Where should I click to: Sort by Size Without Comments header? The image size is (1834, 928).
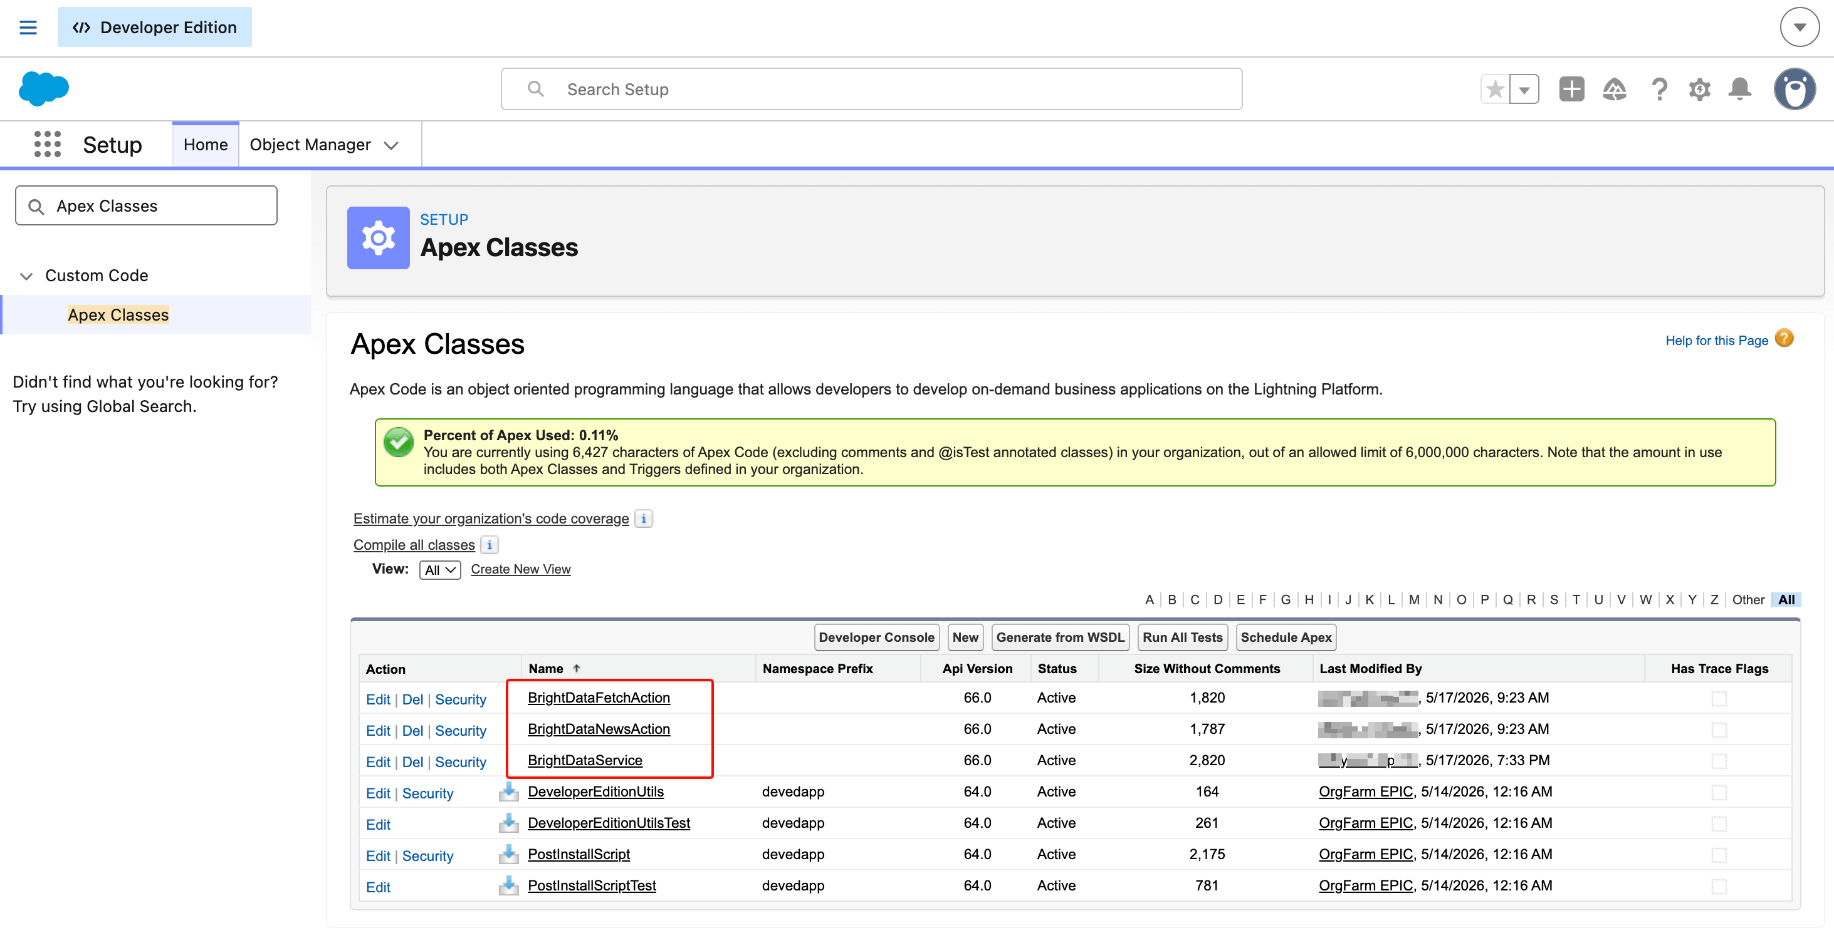point(1207,668)
